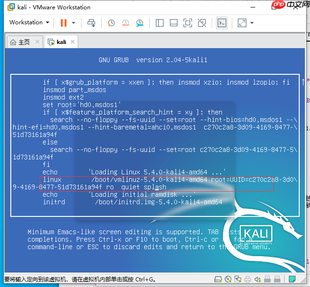Image resolution: width=310 pixels, height=287 pixels.
Task: Click the Ctrl+G input redirect status message
Action: point(80,280)
